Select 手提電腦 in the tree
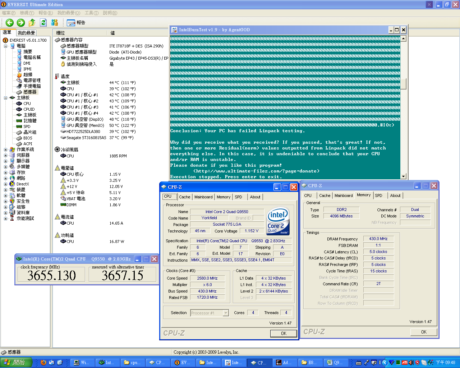This screenshot has height=368, width=460. click(32, 86)
